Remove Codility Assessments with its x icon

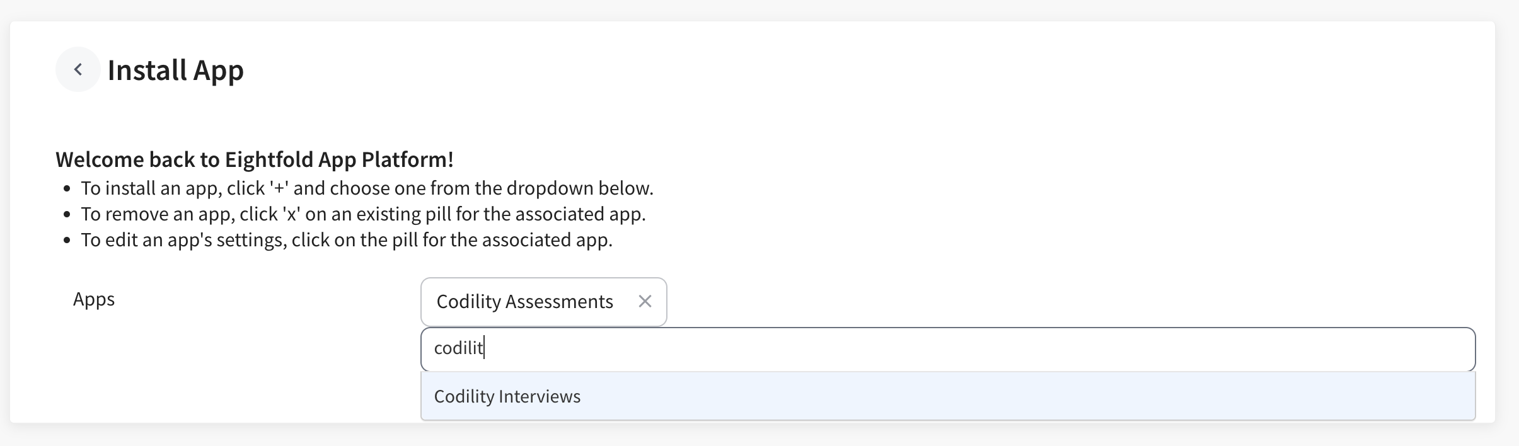pos(645,302)
